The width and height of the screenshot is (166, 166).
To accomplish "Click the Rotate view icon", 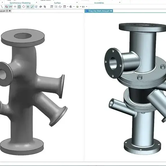I will point(60,7).
